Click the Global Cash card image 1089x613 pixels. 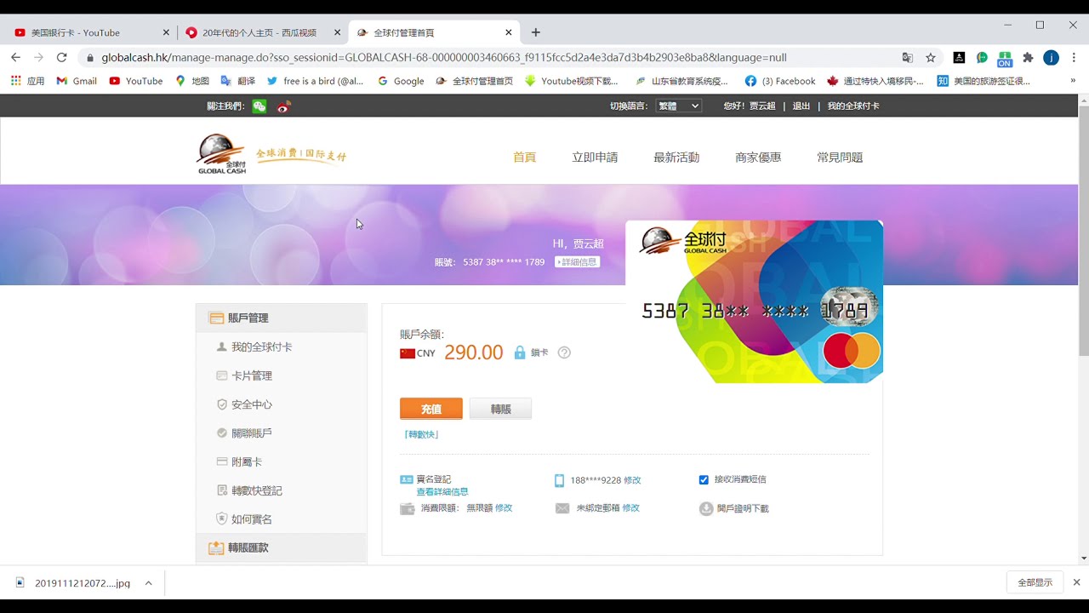coord(754,301)
